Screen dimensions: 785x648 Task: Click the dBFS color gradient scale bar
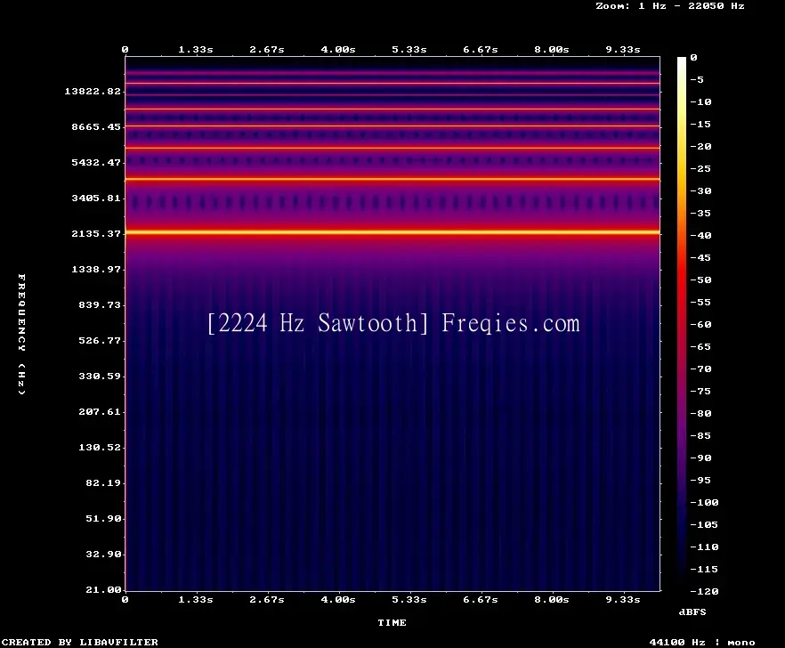[x=682, y=324]
